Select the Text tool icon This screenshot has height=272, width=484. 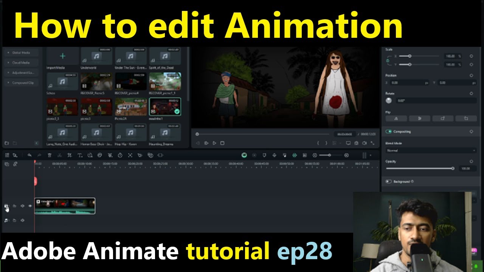coord(80,155)
